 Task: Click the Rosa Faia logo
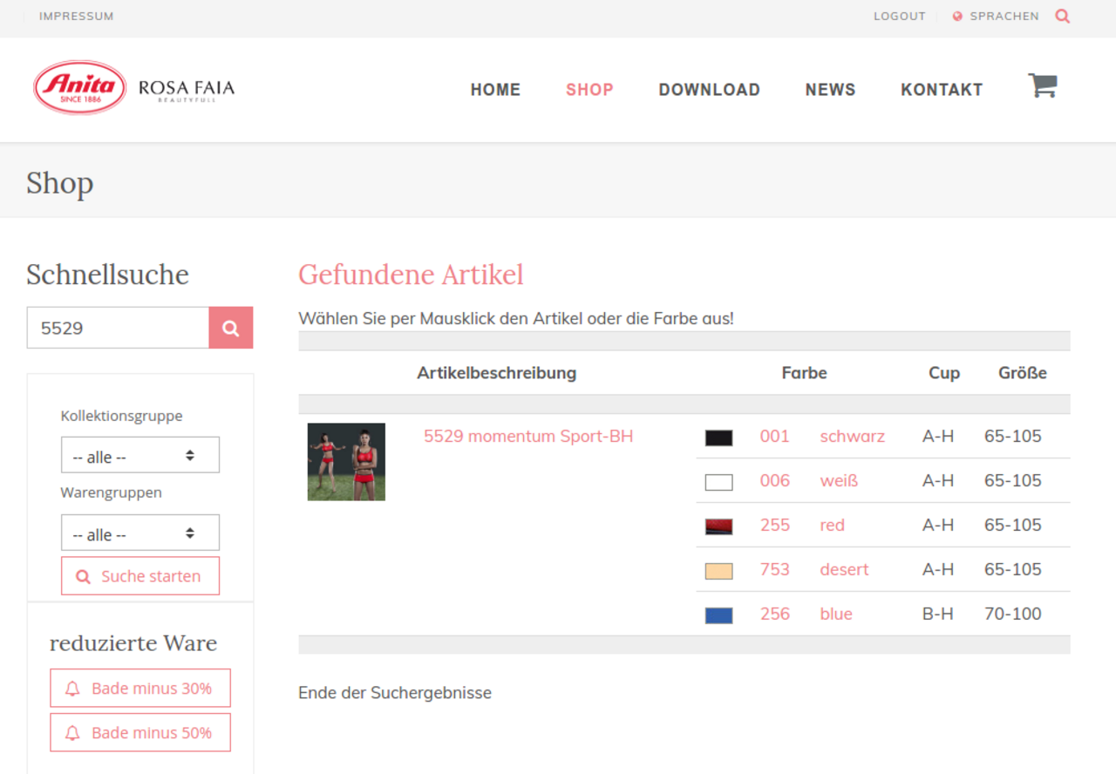point(187,89)
